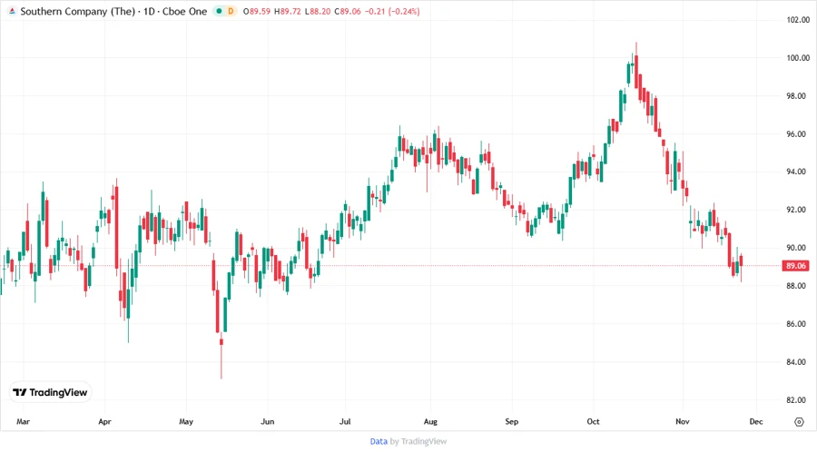The width and height of the screenshot is (817, 452).
Task: Click the Jul label on time axis
Action: click(345, 421)
